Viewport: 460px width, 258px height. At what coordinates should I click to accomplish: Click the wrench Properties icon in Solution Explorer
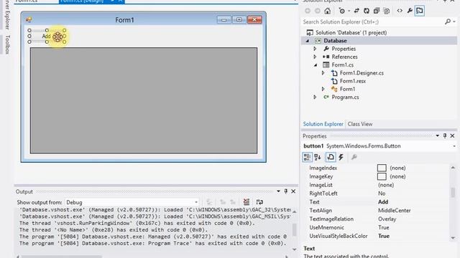pyautogui.click(x=410, y=11)
